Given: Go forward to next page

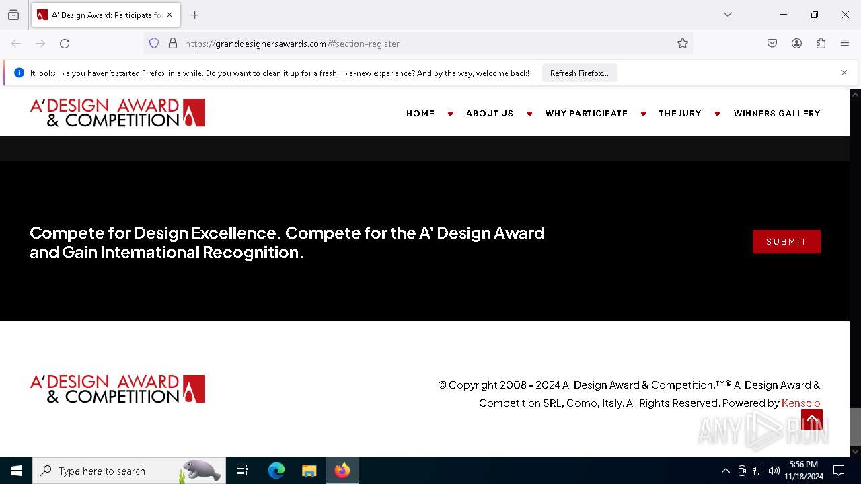Looking at the screenshot, I should tap(40, 44).
